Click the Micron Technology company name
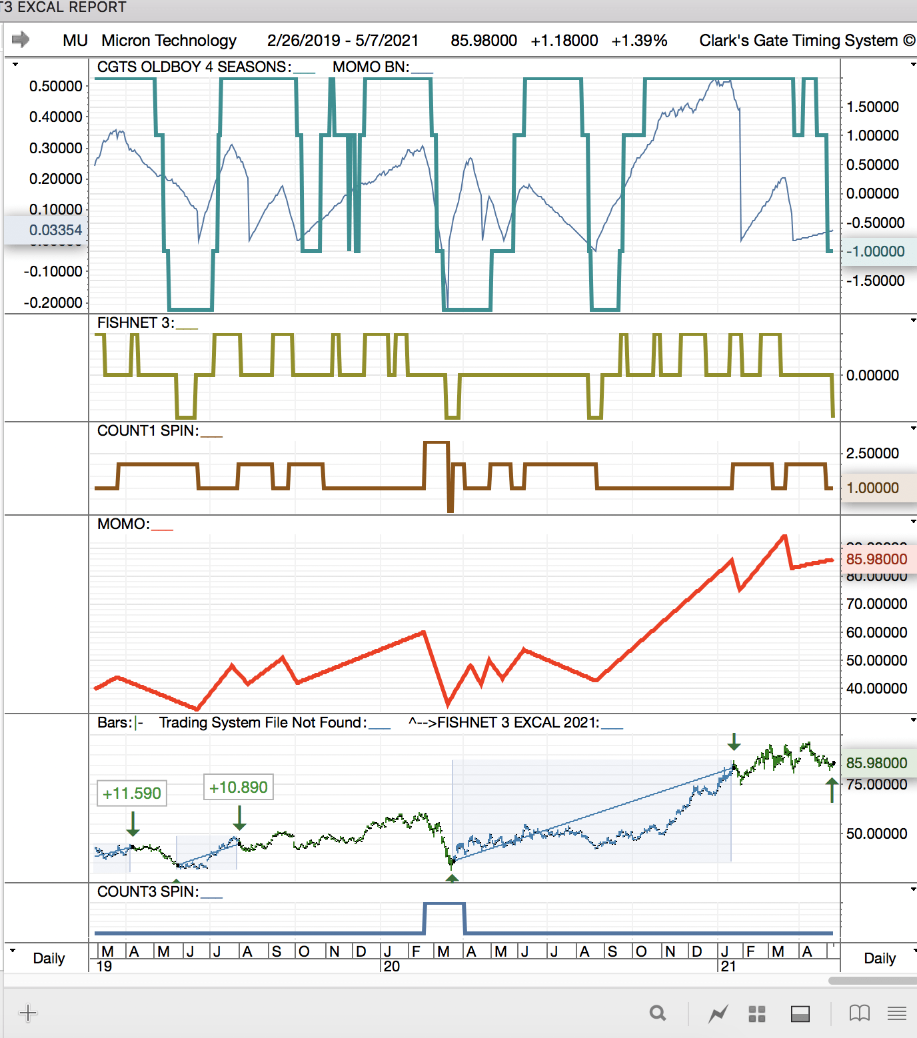 [x=169, y=41]
